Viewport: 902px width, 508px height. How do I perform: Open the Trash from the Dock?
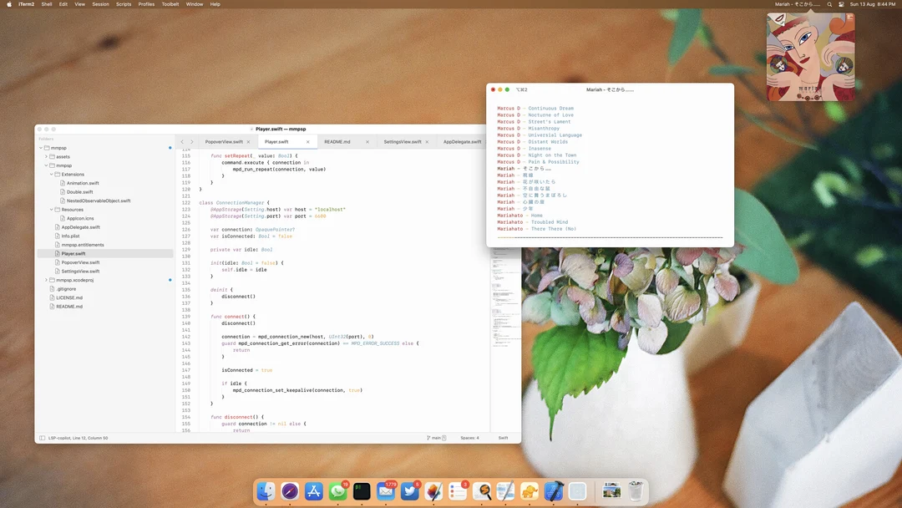(x=637, y=491)
